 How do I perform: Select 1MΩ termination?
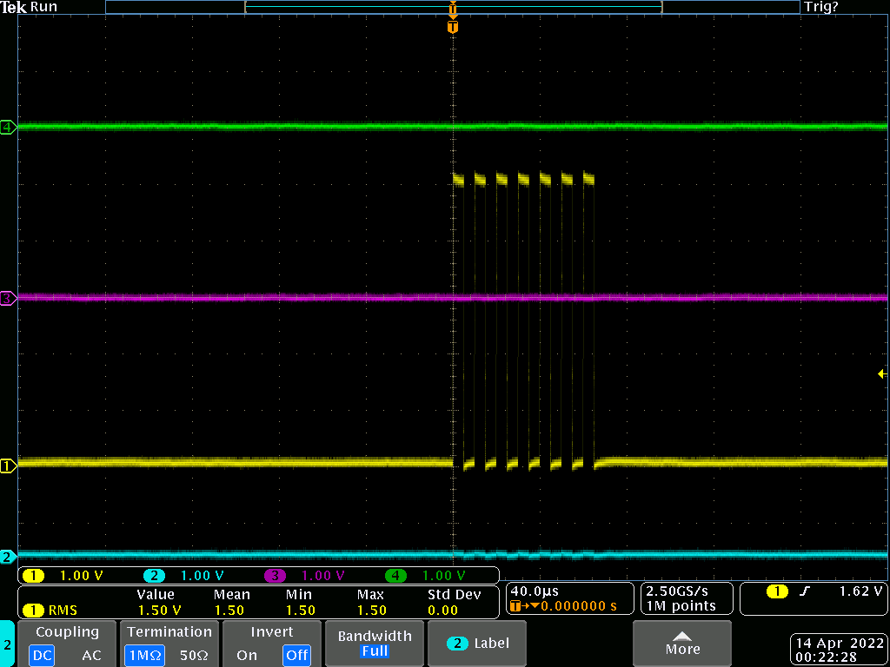point(144,655)
